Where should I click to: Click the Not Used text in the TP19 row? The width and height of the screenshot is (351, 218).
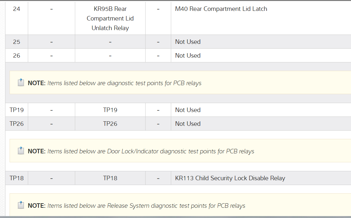[188, 110]
